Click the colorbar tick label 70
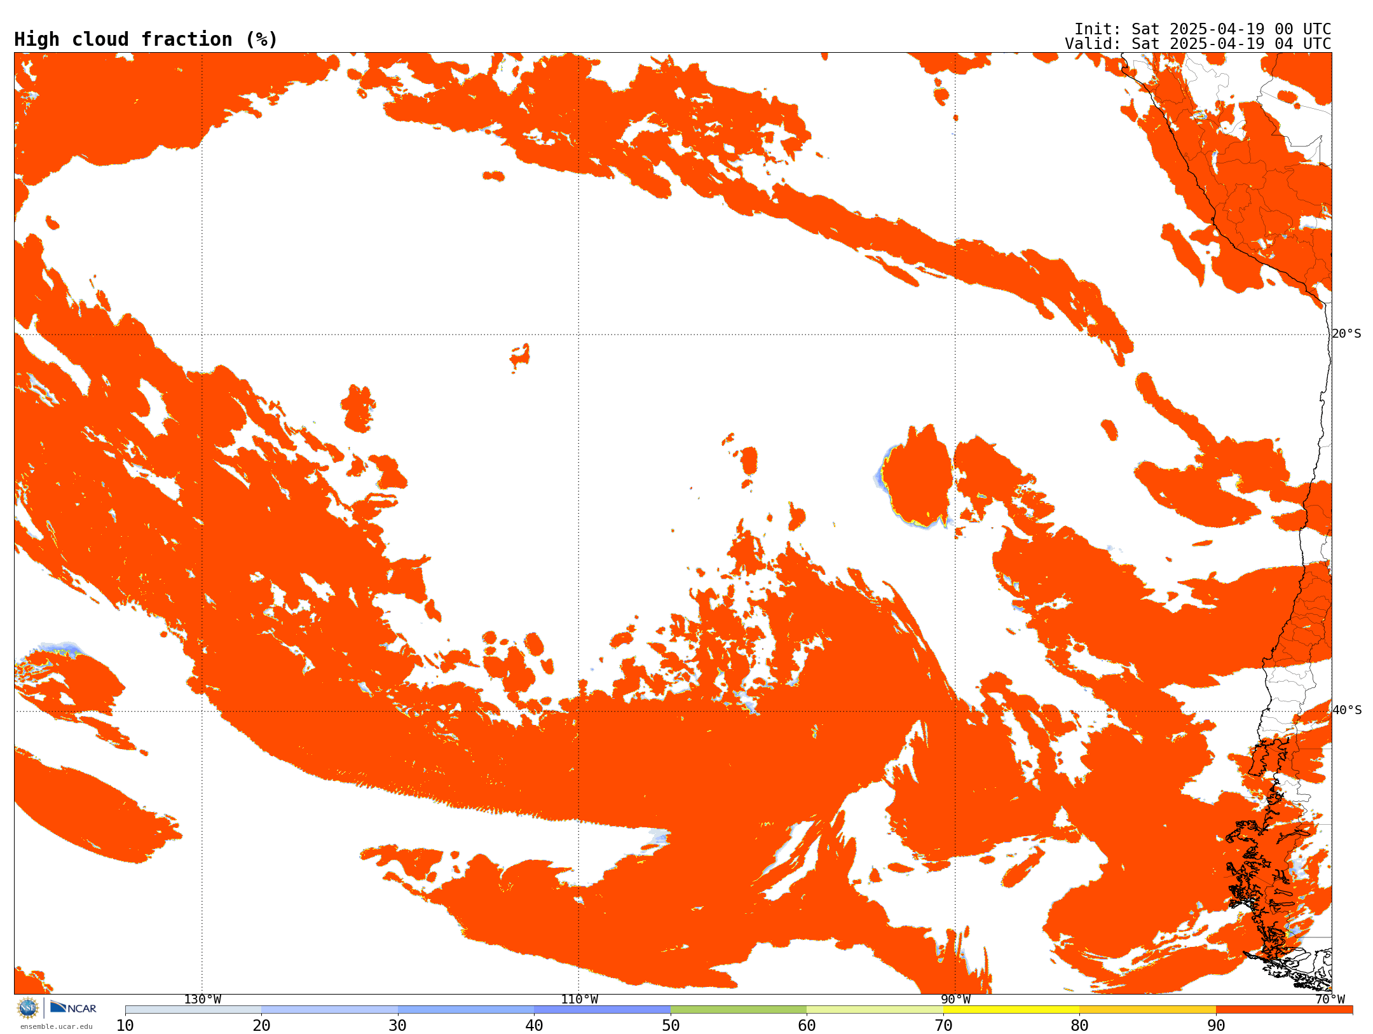1373x1034 pixels. coord(943,1026)
